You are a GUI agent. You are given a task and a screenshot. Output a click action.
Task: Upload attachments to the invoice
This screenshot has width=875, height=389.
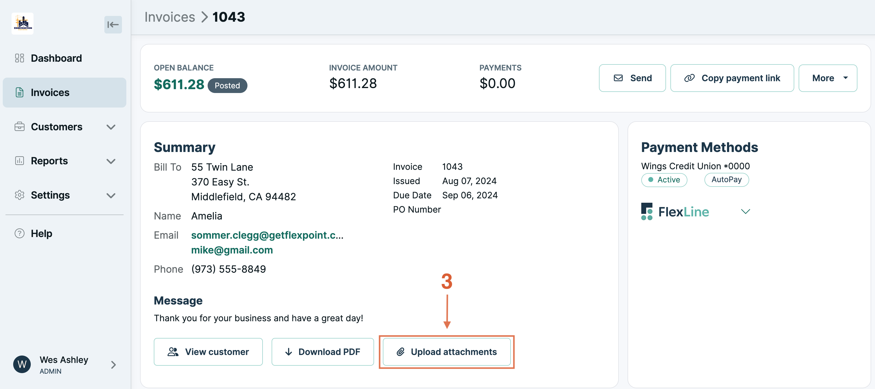point(447,352)
